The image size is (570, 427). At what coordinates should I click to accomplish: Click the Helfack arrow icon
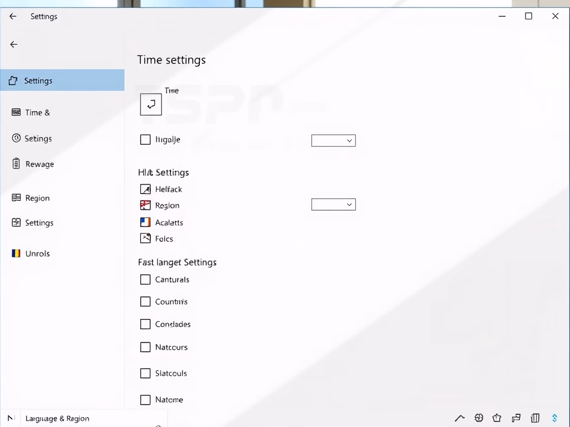[145, 189]
